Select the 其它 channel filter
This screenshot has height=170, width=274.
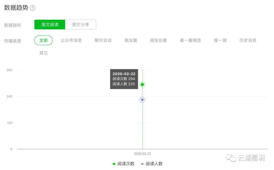tap(43, 53)
